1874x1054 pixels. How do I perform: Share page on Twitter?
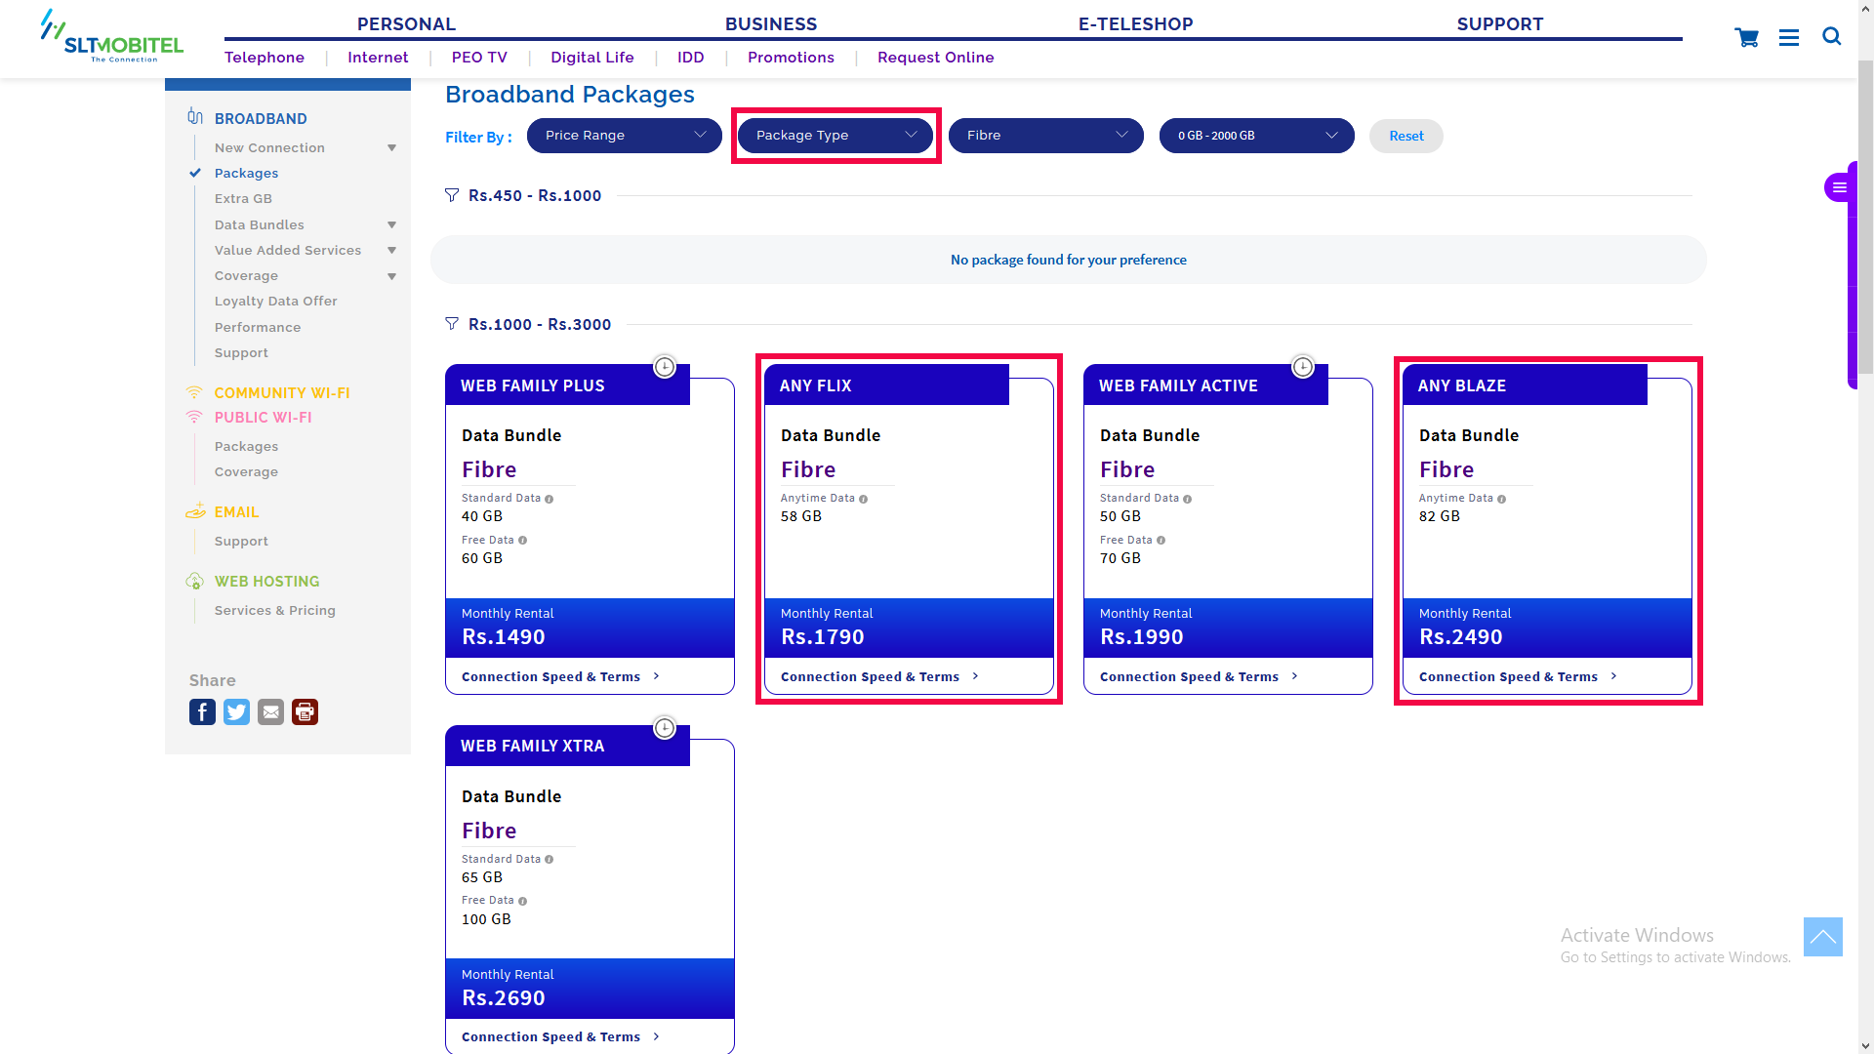coord(236,712)
